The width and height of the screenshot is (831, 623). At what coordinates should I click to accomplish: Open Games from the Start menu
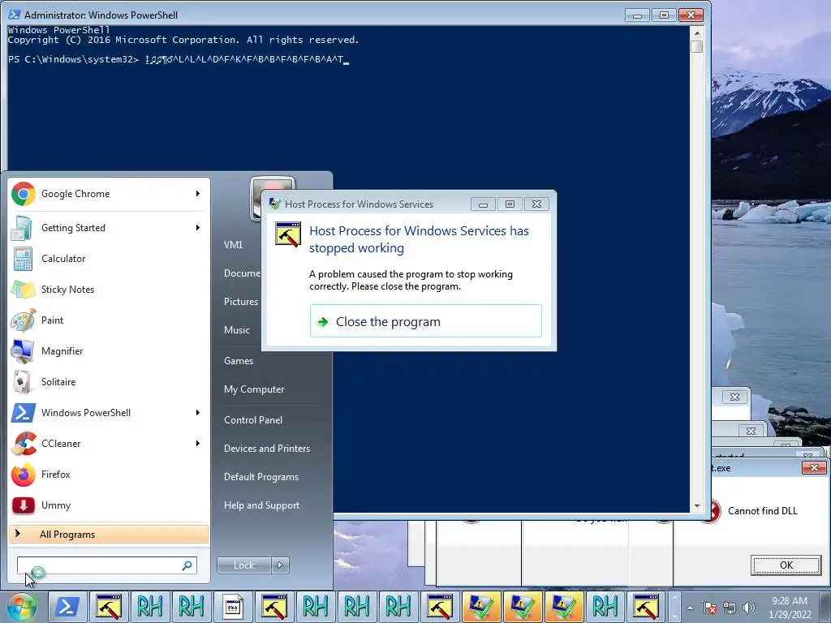[239, 361]
